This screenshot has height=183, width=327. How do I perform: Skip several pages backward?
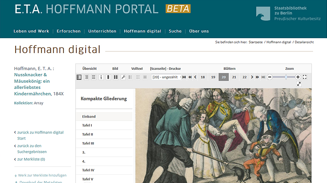190,77
